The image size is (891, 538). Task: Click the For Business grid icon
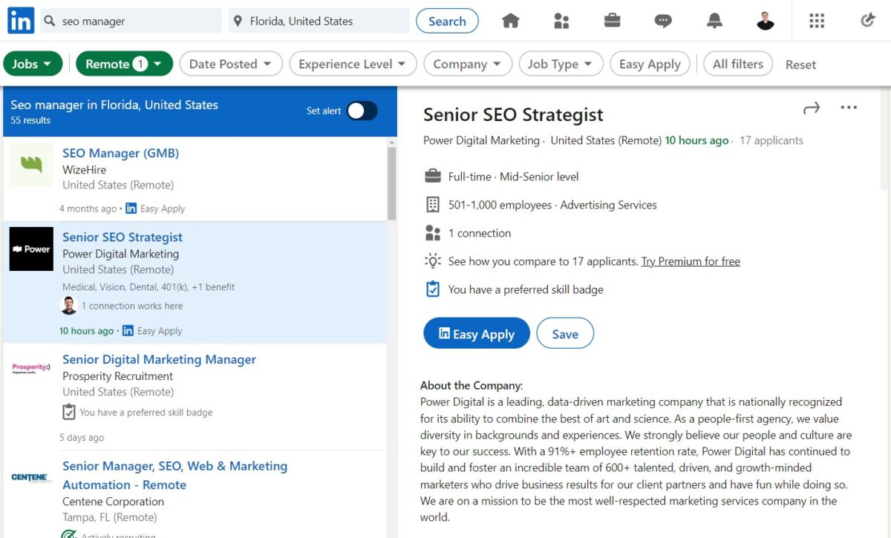point(817,20)
